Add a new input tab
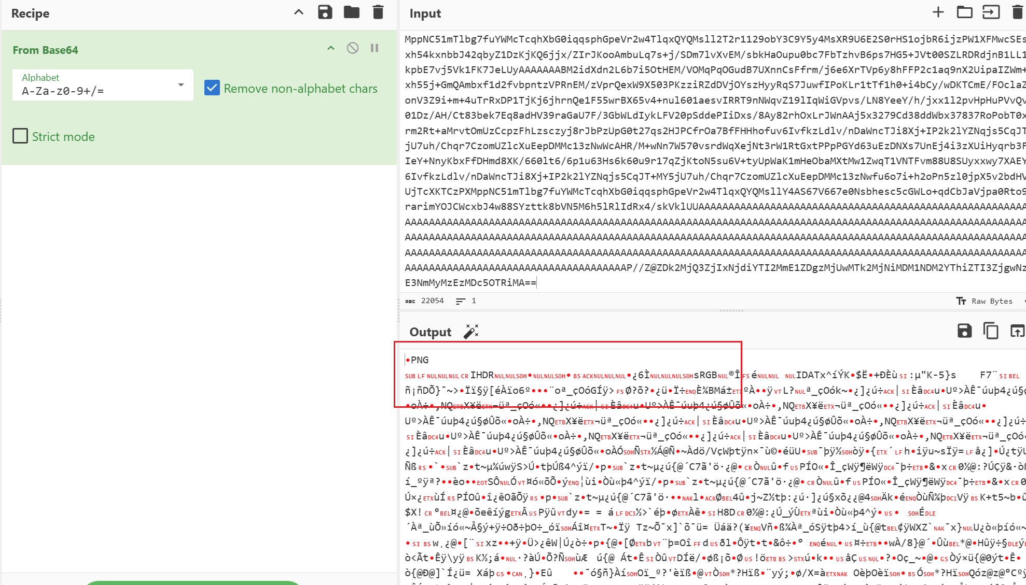This screenshot has width=1026, height=585. [938, 12]
